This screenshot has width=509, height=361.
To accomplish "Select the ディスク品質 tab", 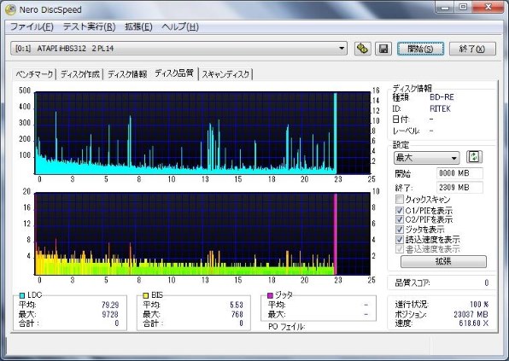I will tap(174, 73).
